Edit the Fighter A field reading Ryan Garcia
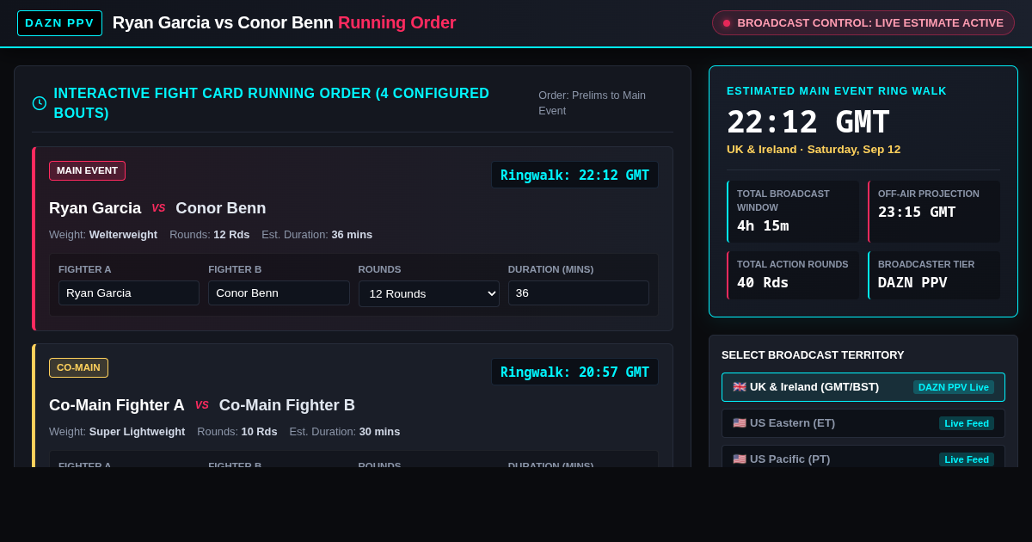The height and width of the screenshot is (542, 1032). click(129, 293)
